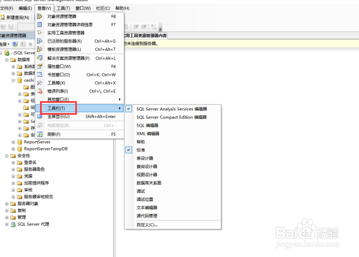Click the 解决方案资源管理器(P) menu icon
The height and width of the screenshot is (257, 359).
[x=40, y=58]
